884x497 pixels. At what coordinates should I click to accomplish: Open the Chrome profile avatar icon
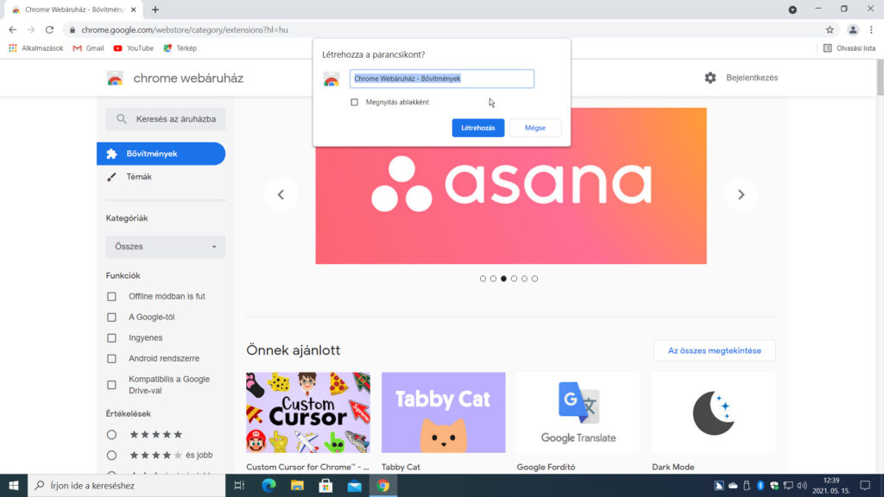point(852,30)
